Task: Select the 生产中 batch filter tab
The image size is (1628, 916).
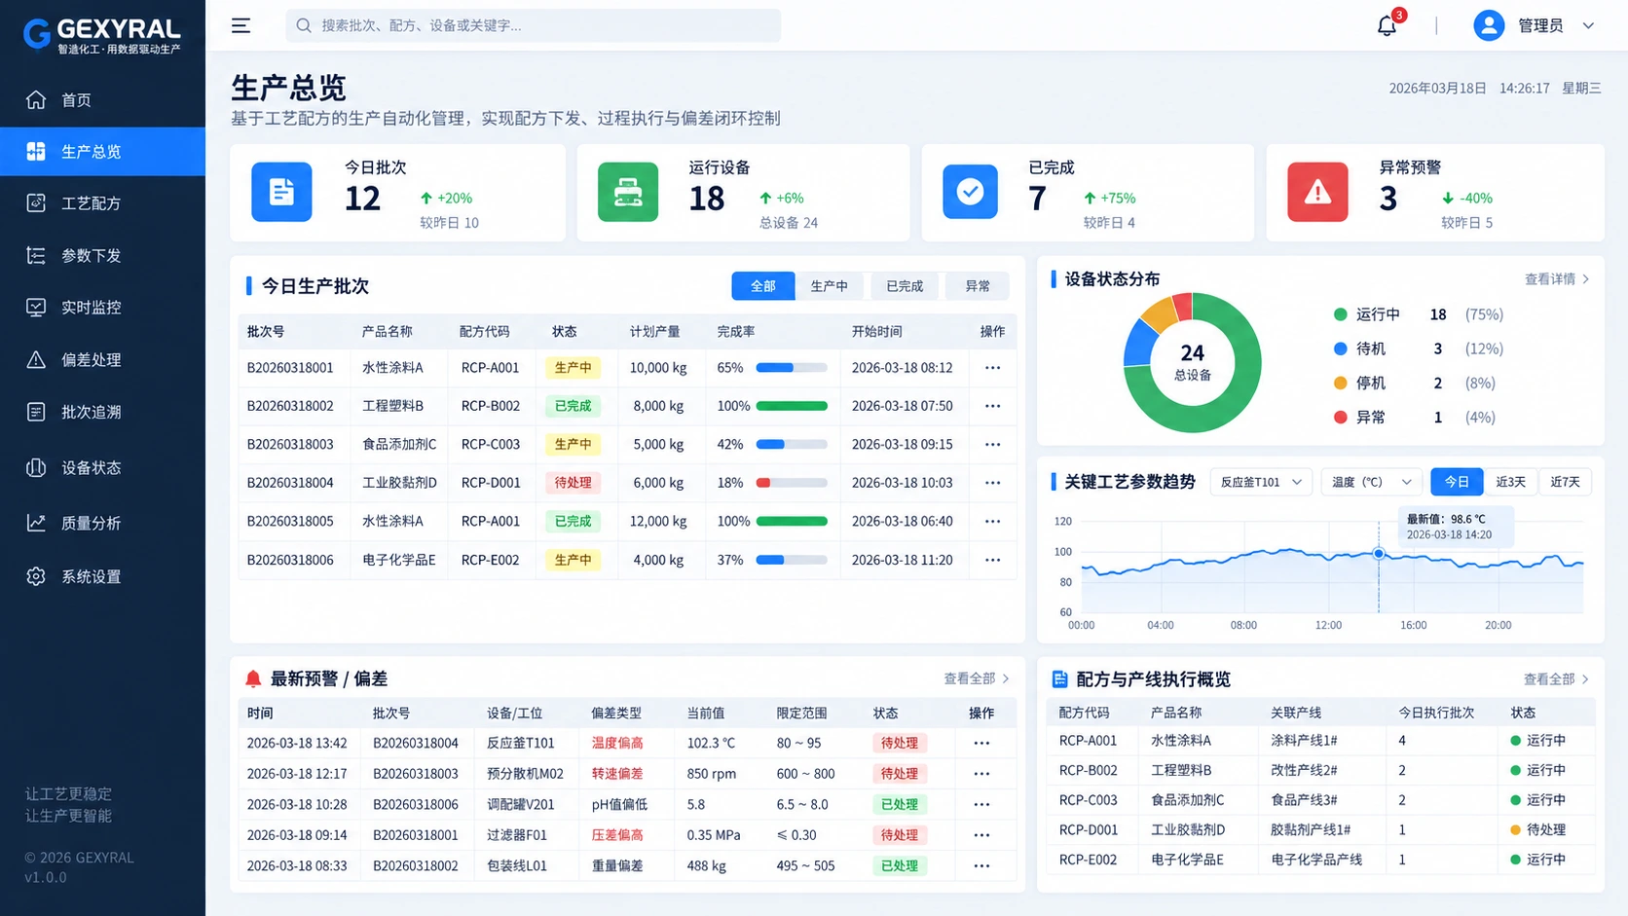Action: tap(830, 286)
